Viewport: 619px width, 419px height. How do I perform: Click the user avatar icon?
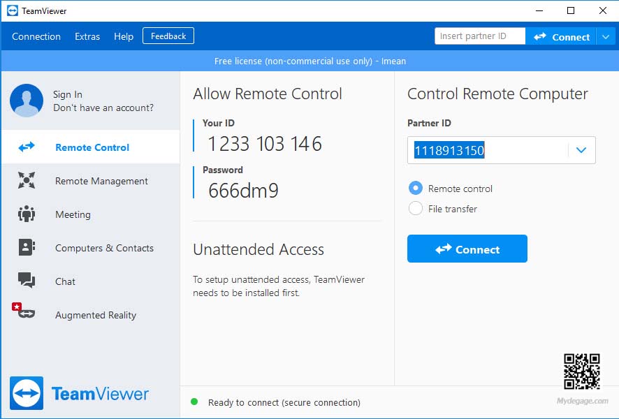click(x=27, y=101)
